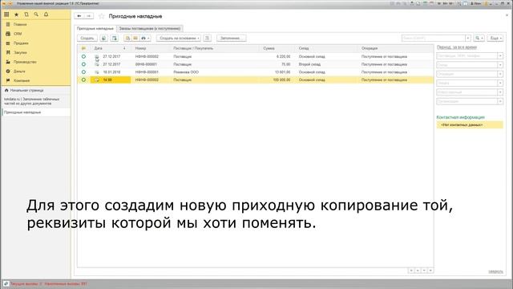
Task: Click status circle of the 6 220,00 row
Action: [83, 56]
